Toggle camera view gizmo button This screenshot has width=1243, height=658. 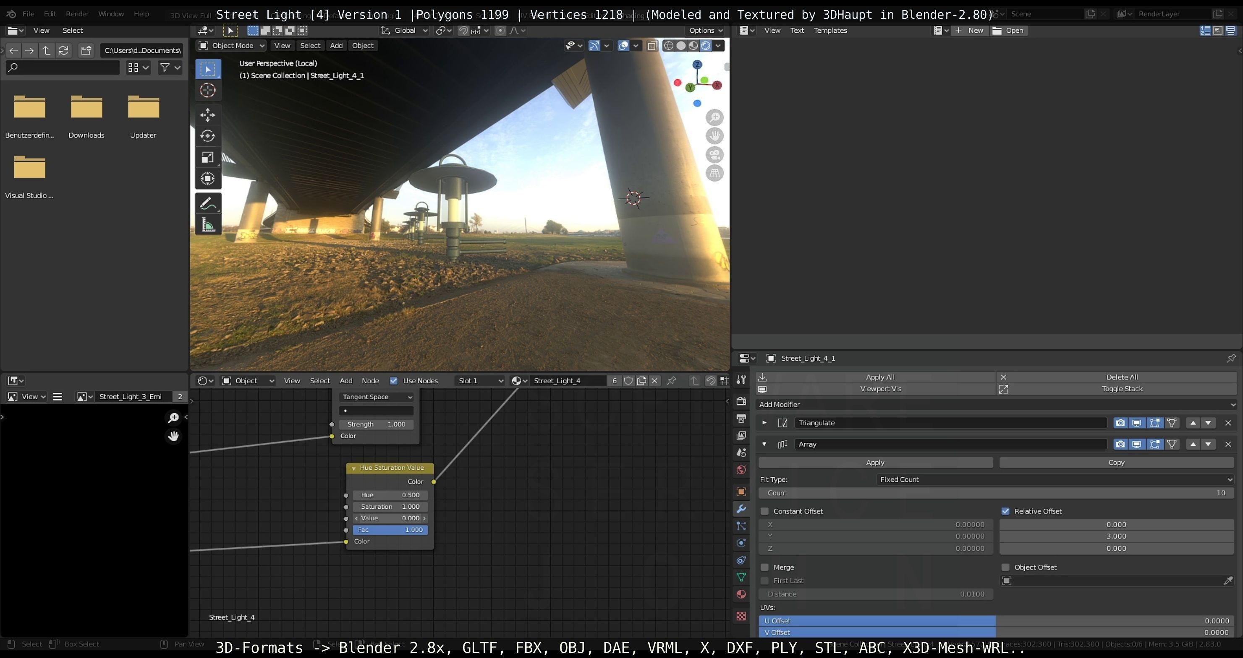[714, 155]
